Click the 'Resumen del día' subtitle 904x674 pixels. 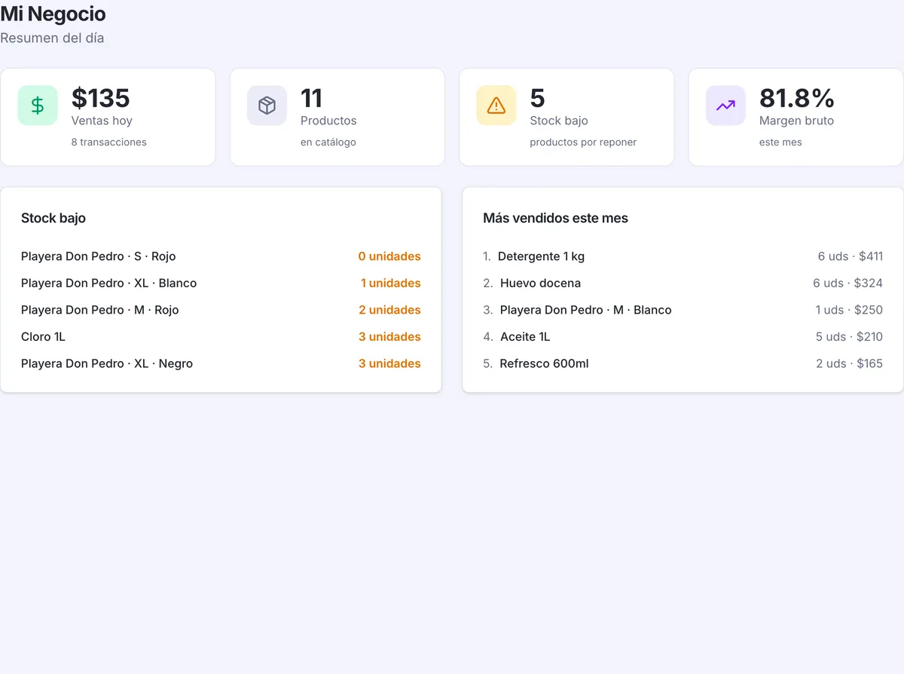52,38
